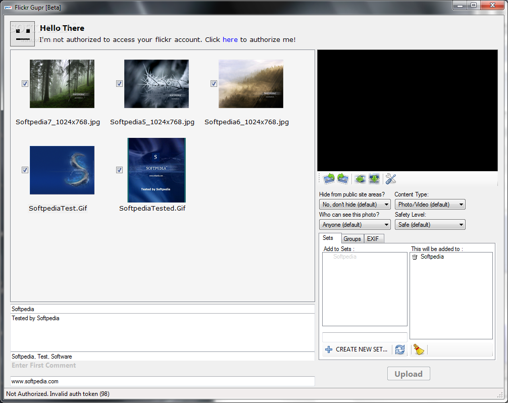This screenshot has width=508, height=403.
Task: Click filename label Softpedia5_1024x768.jpg
Action: click(153, 122)
